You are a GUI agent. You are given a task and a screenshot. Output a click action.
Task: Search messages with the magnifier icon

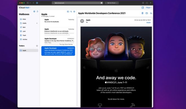(71, 11)
